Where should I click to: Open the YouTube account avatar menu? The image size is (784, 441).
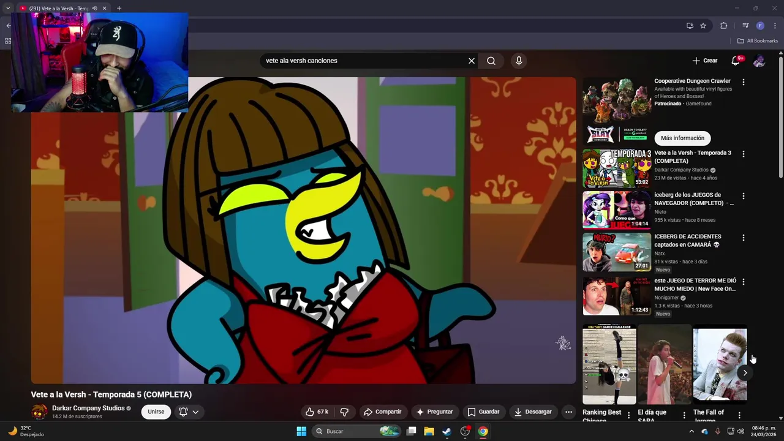[x=759, y=61]
